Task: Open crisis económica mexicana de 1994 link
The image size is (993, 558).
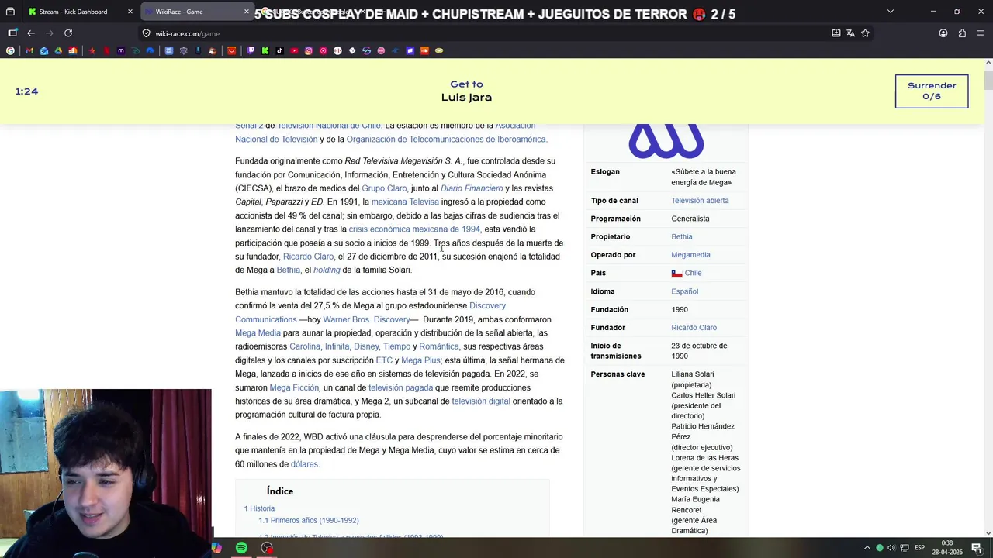Action: 414,229
